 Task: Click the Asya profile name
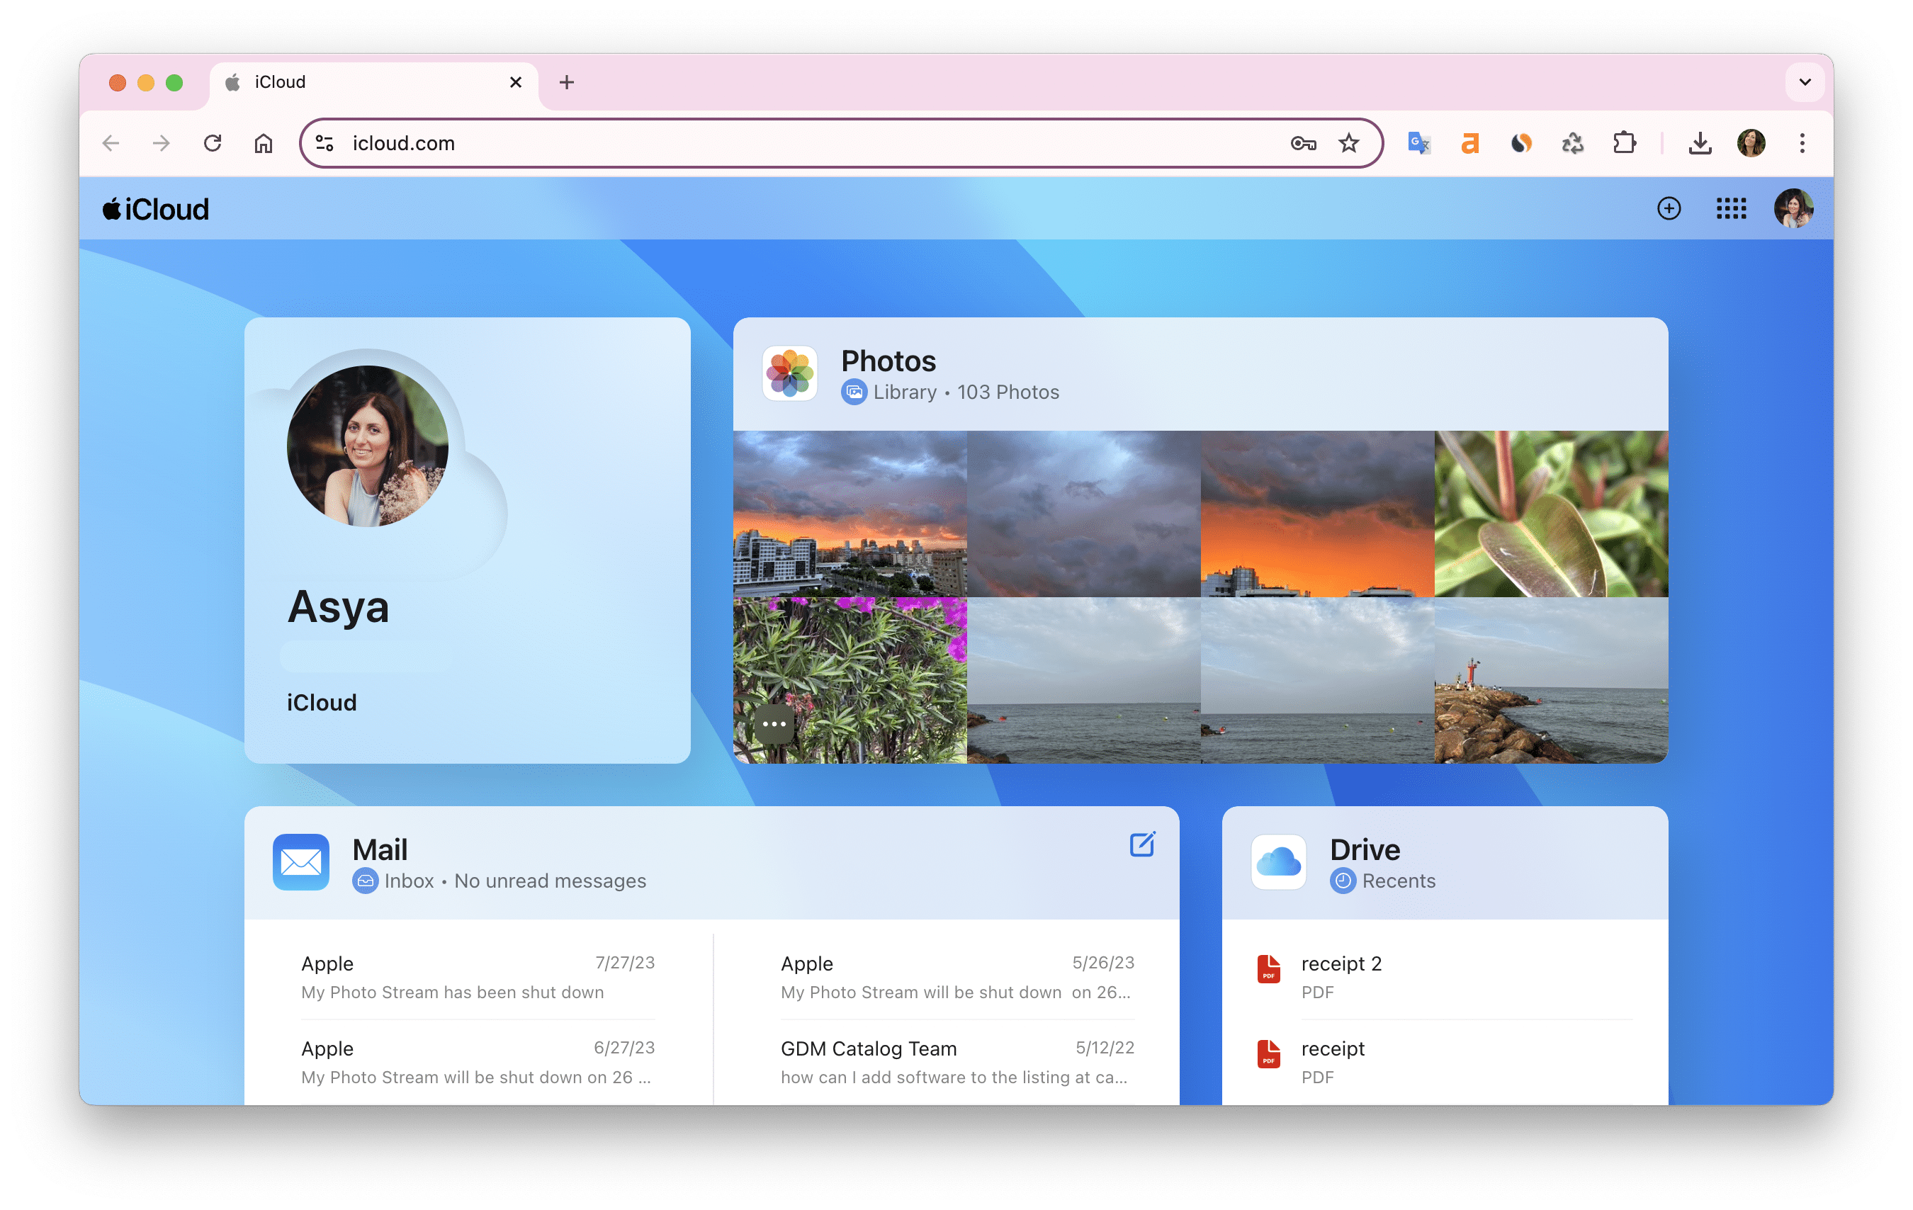click(x=339, y=606)
